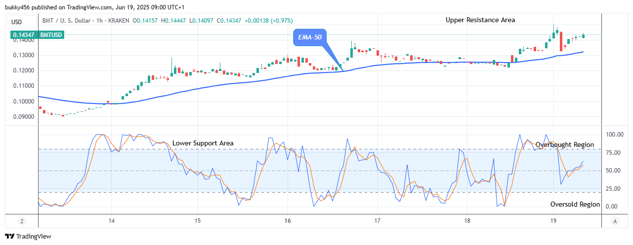The height and width of the screenshot is (245, 633).
Task: Click the 100.00 stochastic axis label
Action: [615, 135]
